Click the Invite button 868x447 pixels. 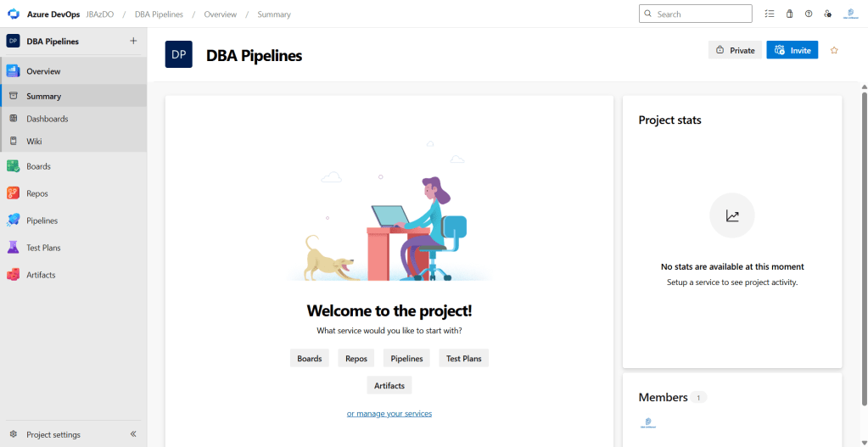tap(792, 50)
